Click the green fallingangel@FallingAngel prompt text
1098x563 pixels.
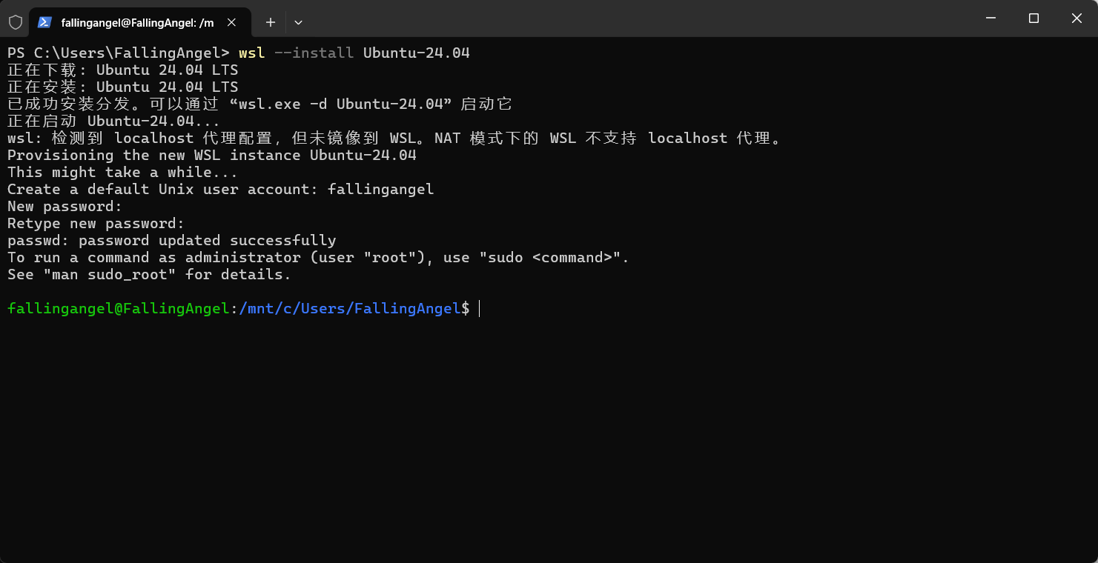click(x=119, y=308)
